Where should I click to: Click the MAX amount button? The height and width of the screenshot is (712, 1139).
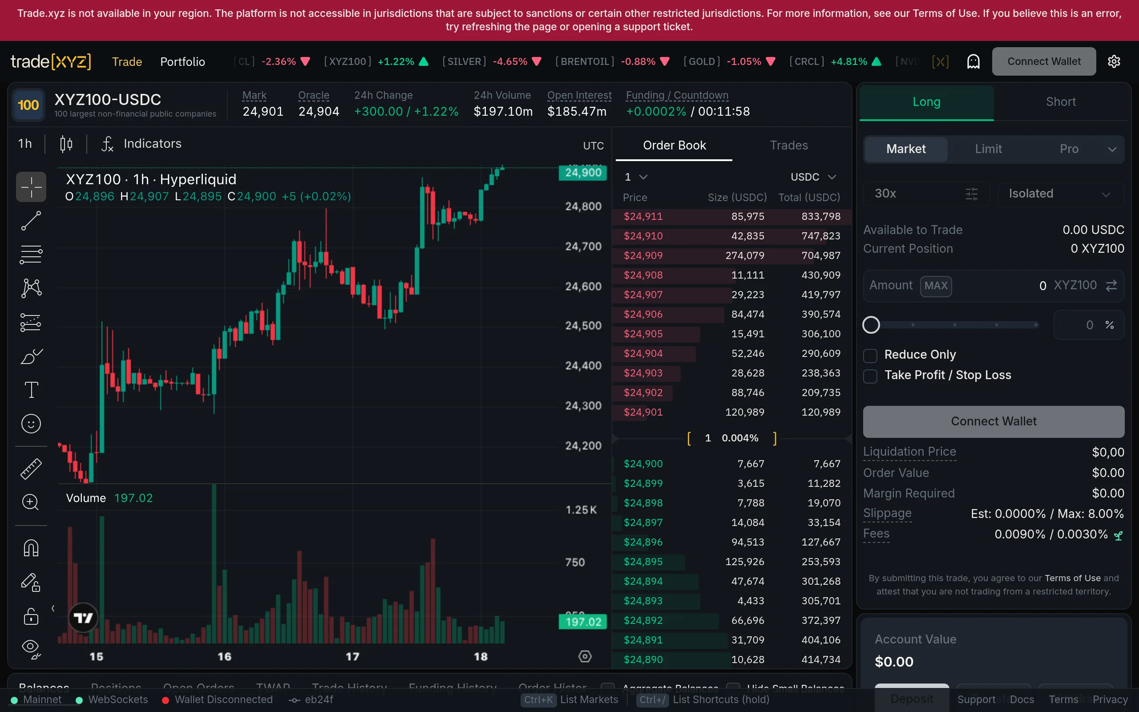pyautogui.click(x=936, y=286)
